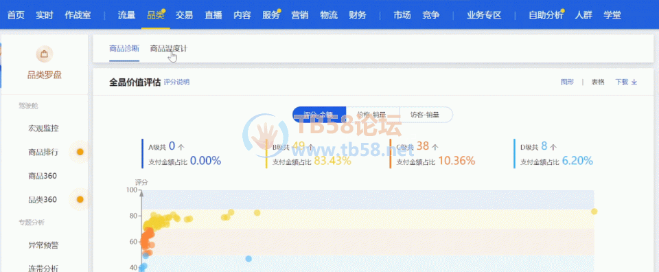Screen dimensions: 659x272
Task: Open the 流量 navigation item
Action: tap(126, 16)
